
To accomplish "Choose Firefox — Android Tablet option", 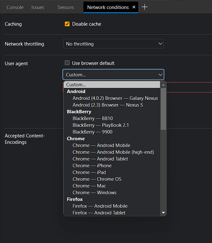I will click(x=99, y=213).
